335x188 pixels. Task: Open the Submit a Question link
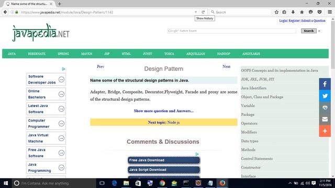(x=313, y=21)
